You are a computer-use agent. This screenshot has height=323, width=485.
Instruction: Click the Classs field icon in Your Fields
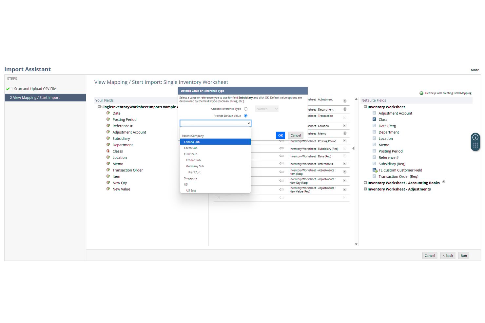[108, 151]
